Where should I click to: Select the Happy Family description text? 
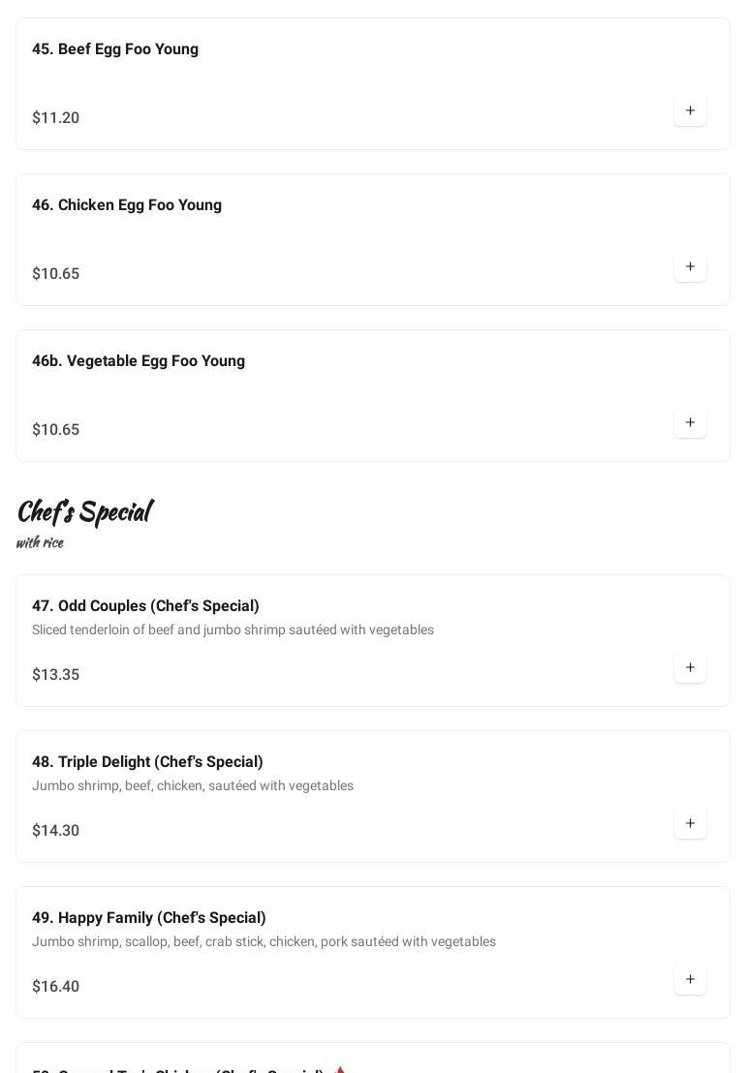[x=264, y=942]
